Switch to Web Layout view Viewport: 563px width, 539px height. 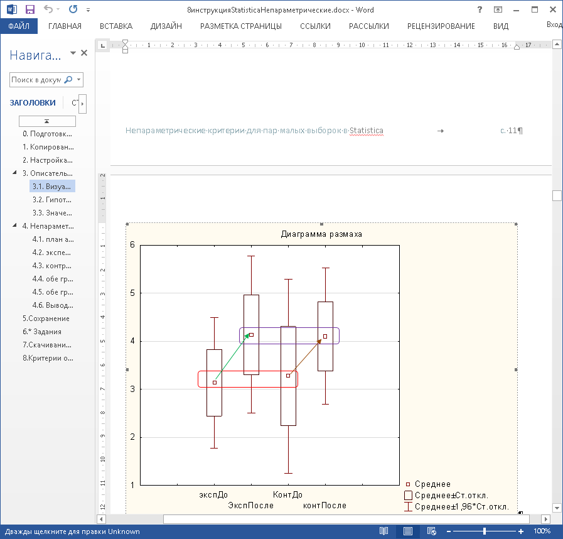point(432,531)
